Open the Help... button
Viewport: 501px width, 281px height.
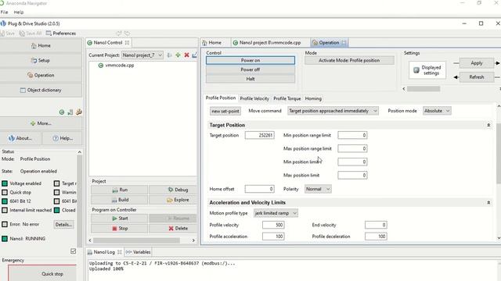(63, 138)
